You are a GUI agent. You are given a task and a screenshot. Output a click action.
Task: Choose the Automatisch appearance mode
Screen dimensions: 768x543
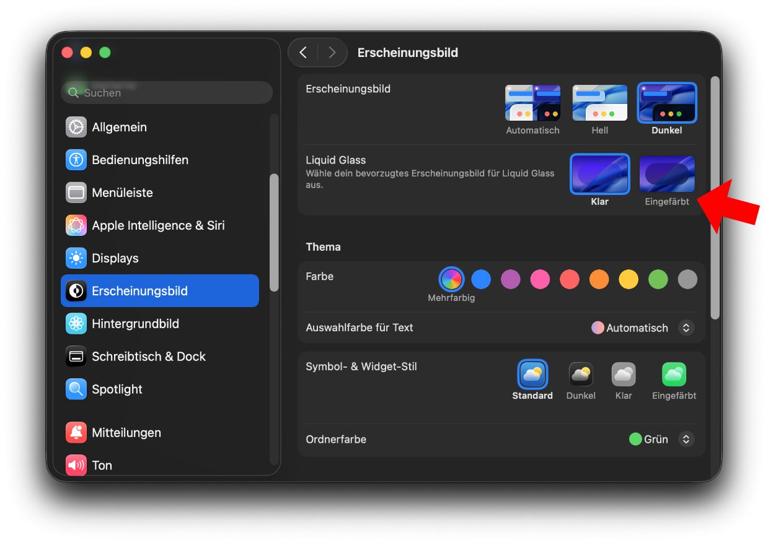532,103
